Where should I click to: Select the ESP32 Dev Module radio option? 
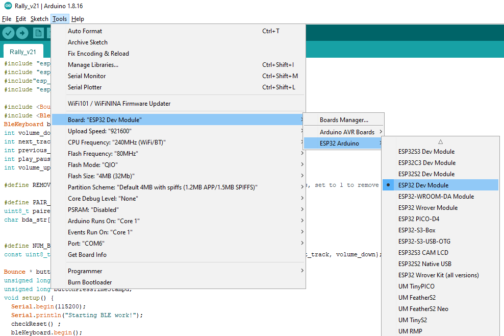click(x=440, y=185)
